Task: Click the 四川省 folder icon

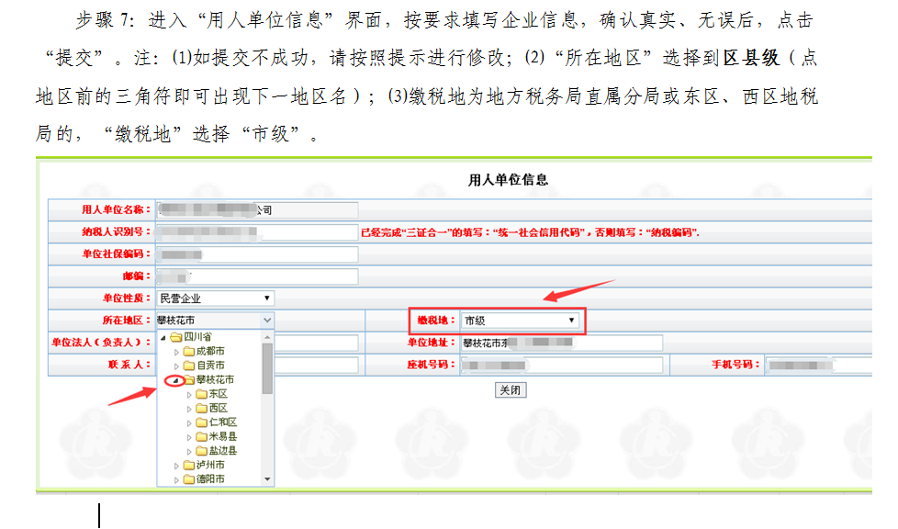Action: [176, 337]
